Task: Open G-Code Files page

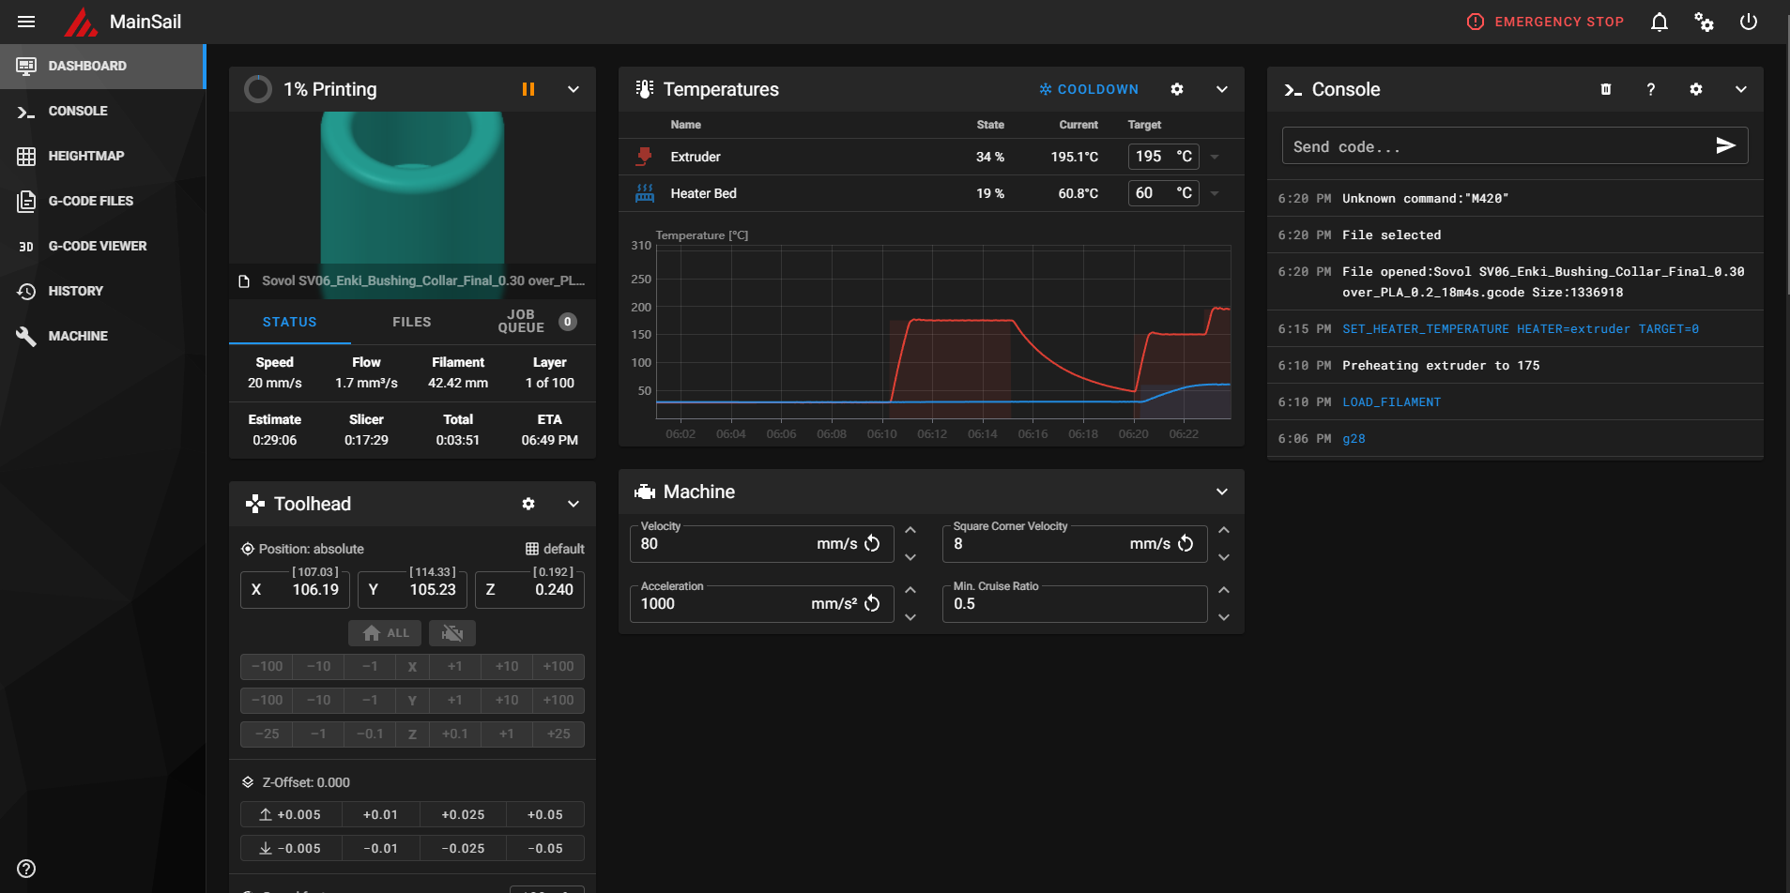Action: pos(101,201)
